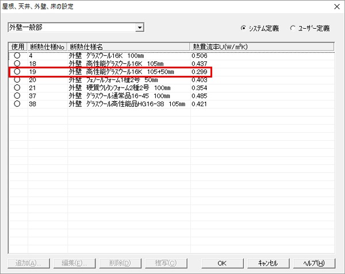Confirm with the OK button

tap(222, 263)
